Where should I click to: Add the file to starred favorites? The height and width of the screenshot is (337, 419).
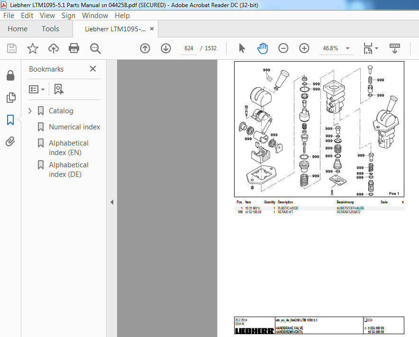point(33,48)
